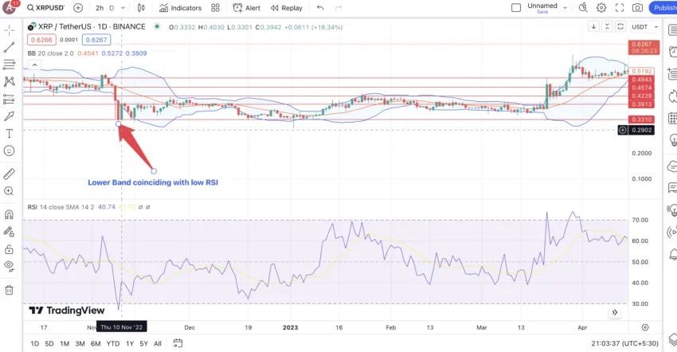Toggle stay in drawing mode
Image resolution: width=677 pixels, height=352 pixels.
(x=9, y=232)
